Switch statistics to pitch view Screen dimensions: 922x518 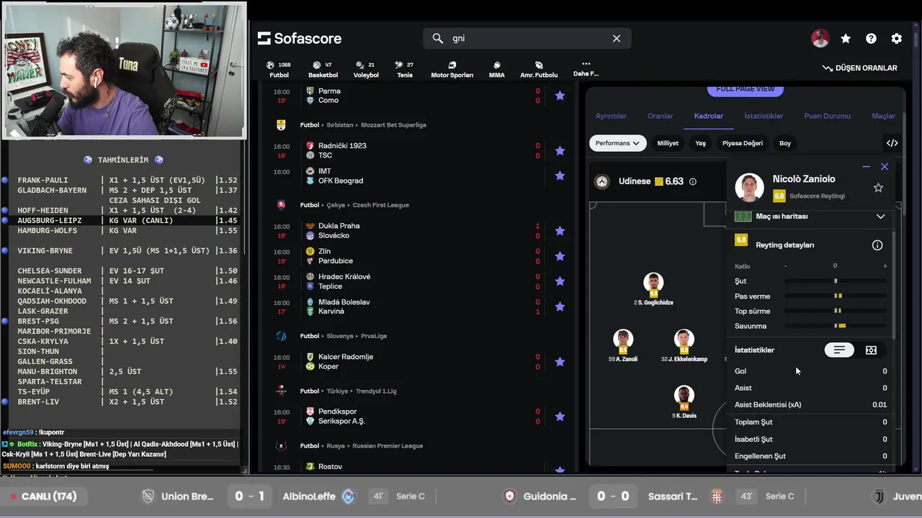[871, 350]
